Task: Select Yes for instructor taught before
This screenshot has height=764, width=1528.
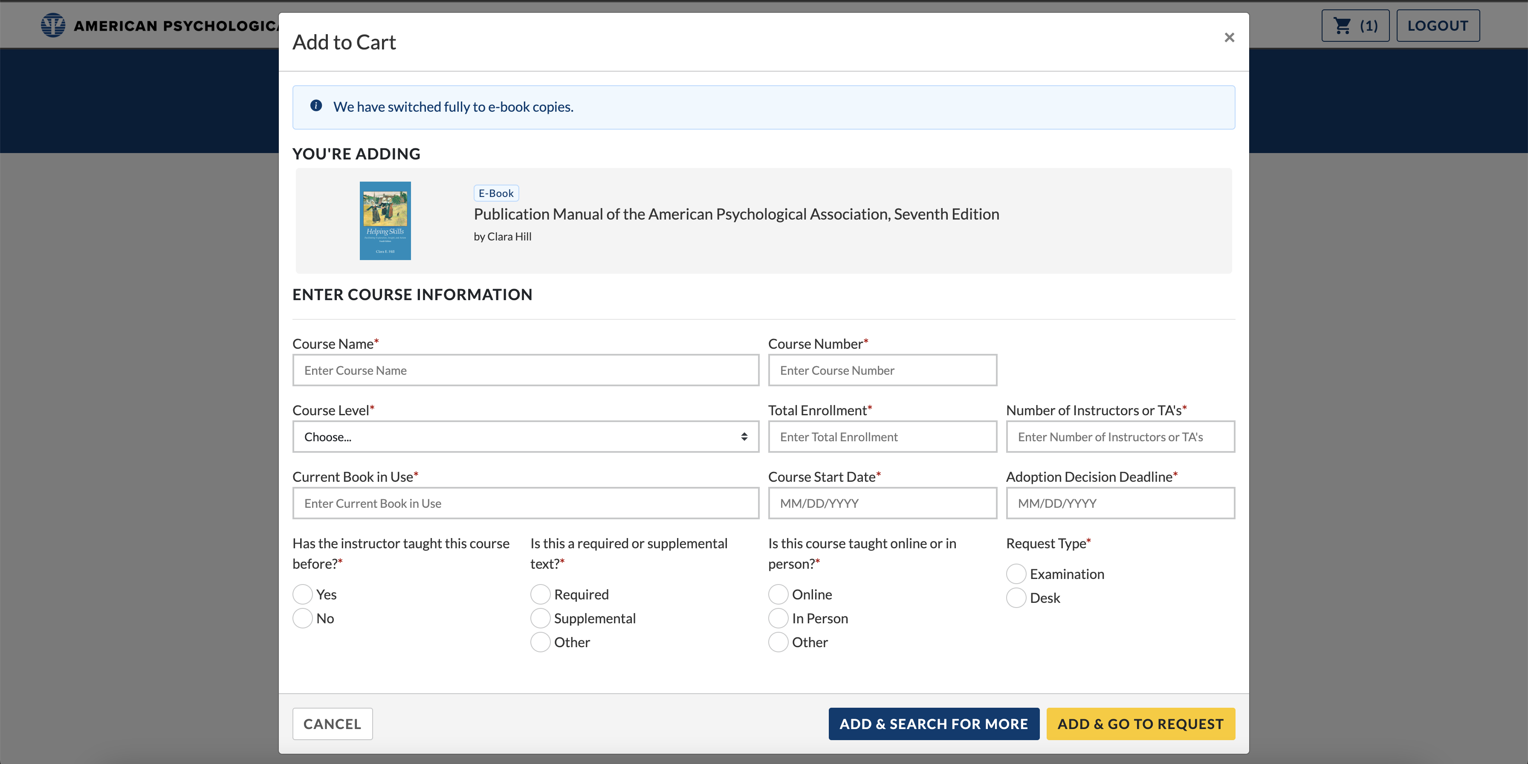Action: [x=303, y=594]
